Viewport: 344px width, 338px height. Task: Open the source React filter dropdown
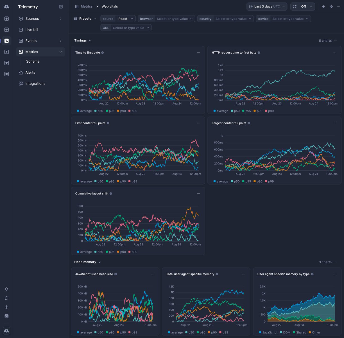click(x=118, y=19)
